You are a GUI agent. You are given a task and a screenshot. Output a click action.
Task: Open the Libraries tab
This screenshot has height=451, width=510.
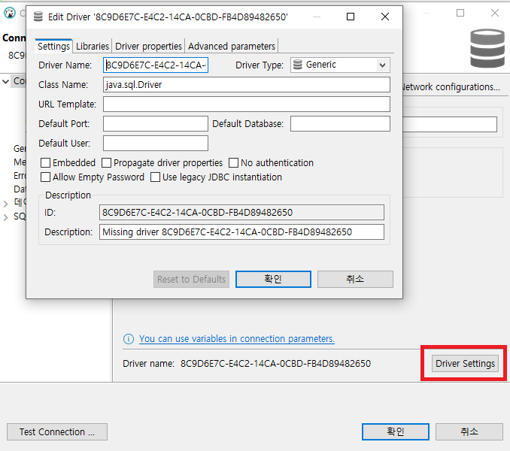(x=93, y=46)
